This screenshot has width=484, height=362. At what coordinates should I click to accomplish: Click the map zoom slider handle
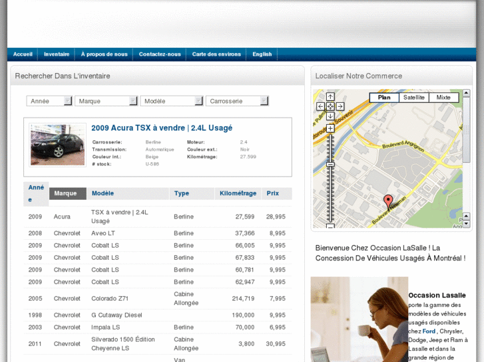point(330,165)
